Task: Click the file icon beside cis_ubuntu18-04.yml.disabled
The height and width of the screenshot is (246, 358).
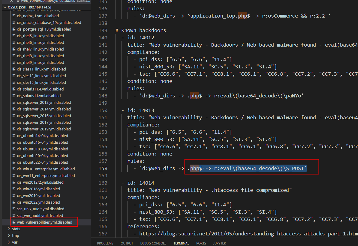Action: [14, 149]
